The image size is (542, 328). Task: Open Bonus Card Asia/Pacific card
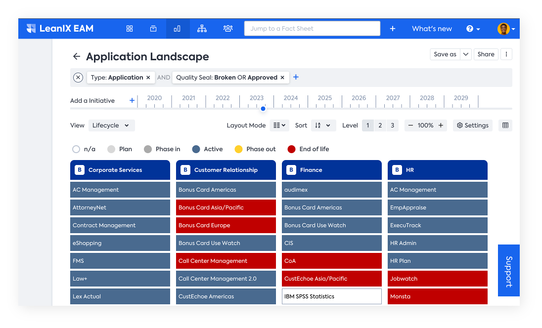click(x=226, y=207)
